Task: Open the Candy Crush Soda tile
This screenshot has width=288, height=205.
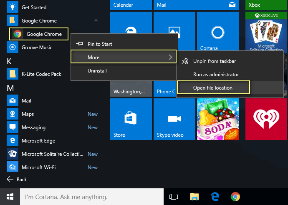Action: coord(217,119)
